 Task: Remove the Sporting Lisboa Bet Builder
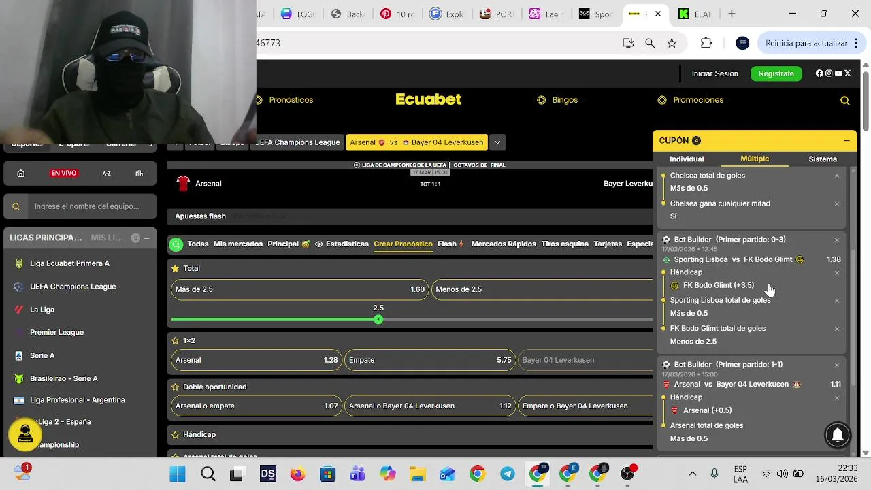837,240
